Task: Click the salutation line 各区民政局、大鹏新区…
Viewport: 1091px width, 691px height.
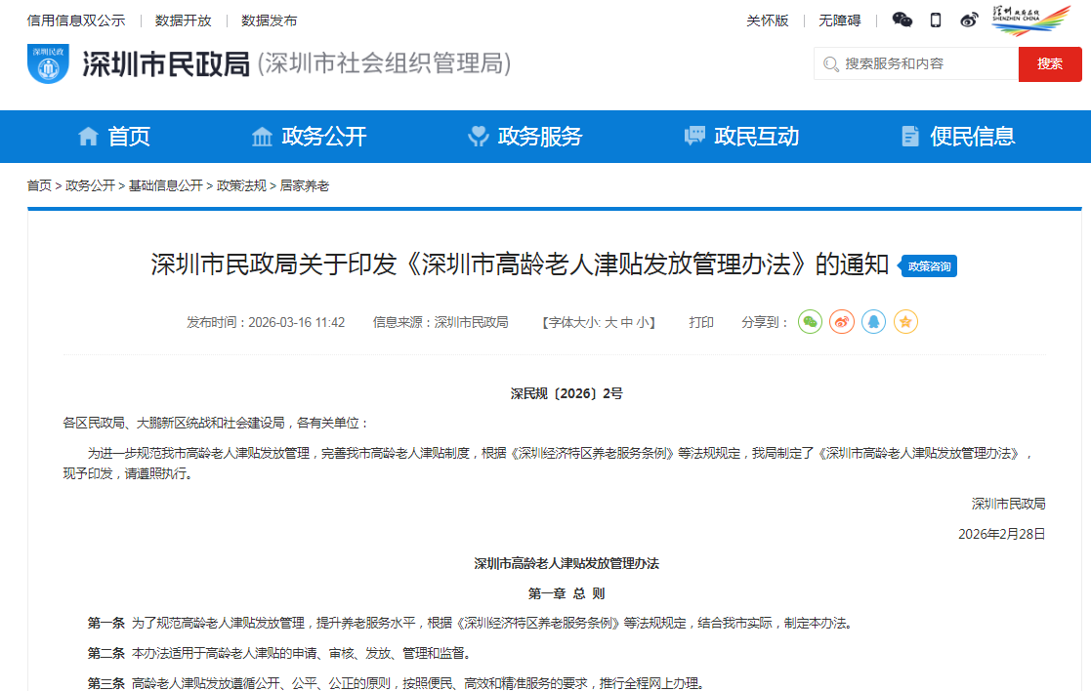Action: click(216, 423)
